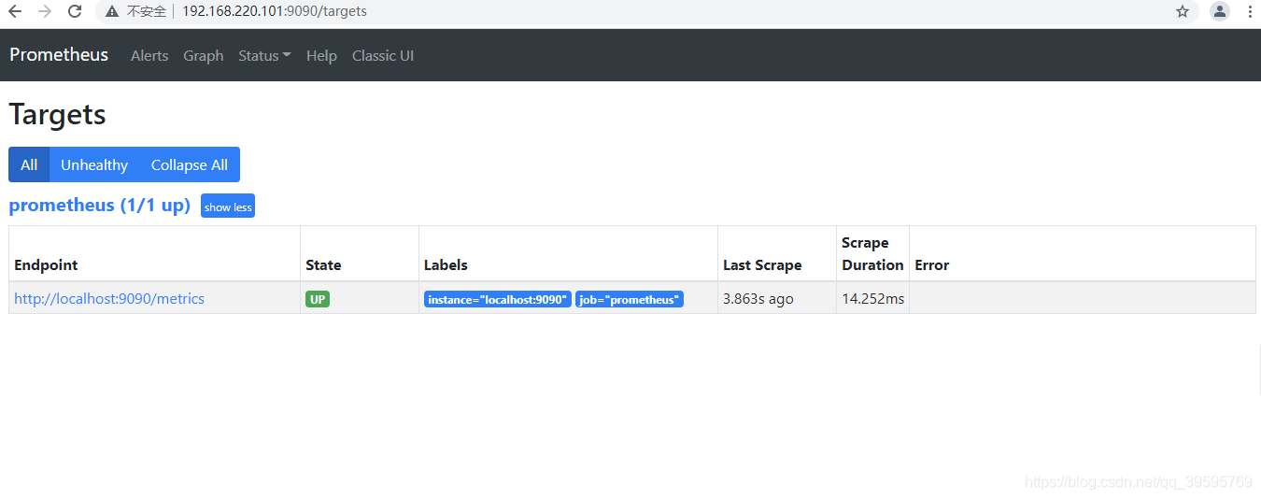Open the browser three-dot menu
The height and width of the screenshot is (499, 1261).
pos(1250,11)
